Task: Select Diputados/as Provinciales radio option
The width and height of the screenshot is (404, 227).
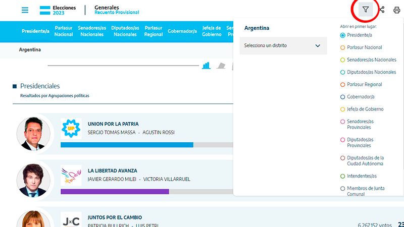Action: [343, 140]
